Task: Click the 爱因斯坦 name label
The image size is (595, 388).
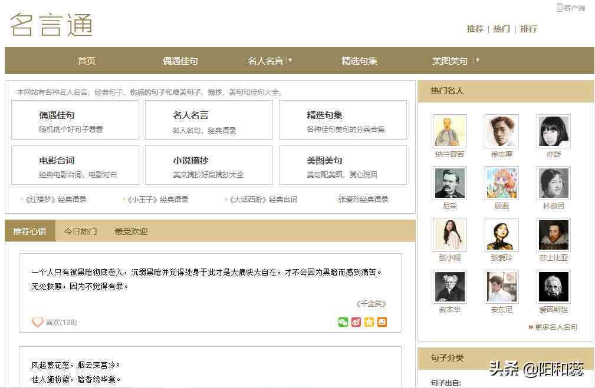Action: coord(554,310)
